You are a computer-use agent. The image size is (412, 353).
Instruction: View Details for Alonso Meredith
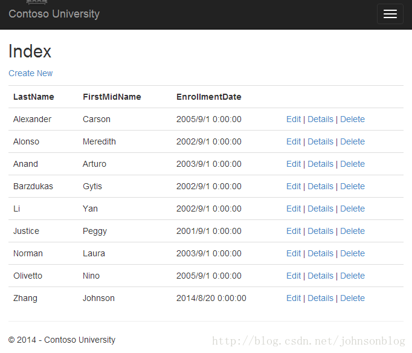320,141
